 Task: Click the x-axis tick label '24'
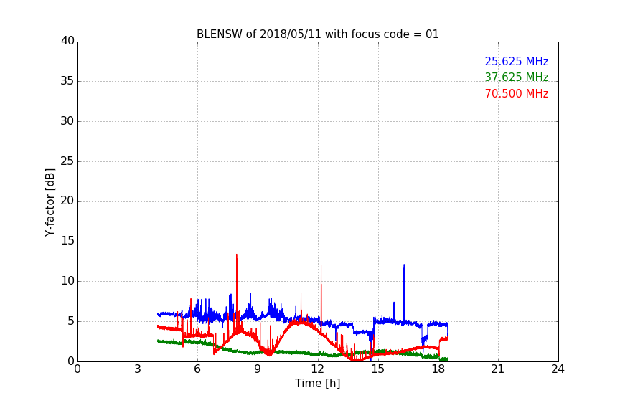(558, 369)
